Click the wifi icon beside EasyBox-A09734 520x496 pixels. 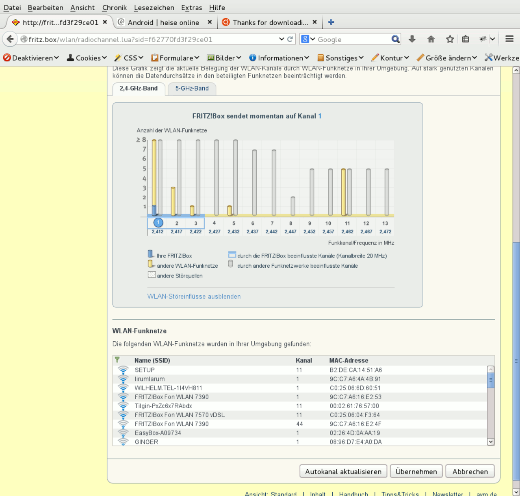tap(123, 433)
